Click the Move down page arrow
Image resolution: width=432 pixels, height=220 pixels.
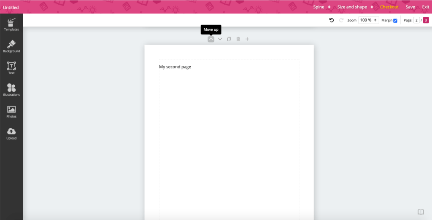(x=220, y=39)
